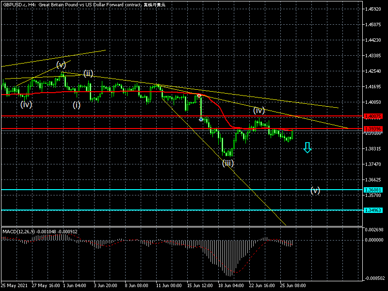Viewport: 388px width, 291px height.
Task: Select the red arrow marker above the 15 Jun candle
Action: coord(199,97)
